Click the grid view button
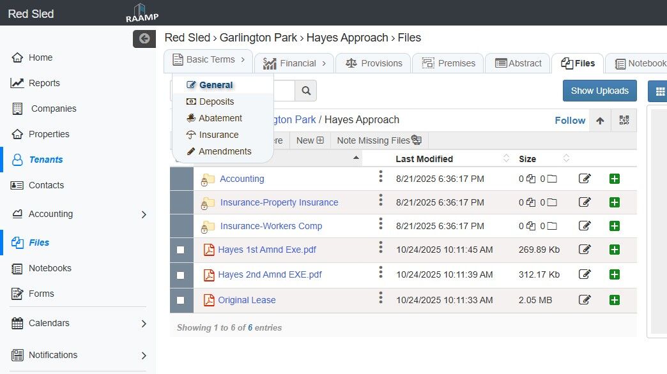The width and height of the screenshot is (667, 374). (x=658, y=91)
